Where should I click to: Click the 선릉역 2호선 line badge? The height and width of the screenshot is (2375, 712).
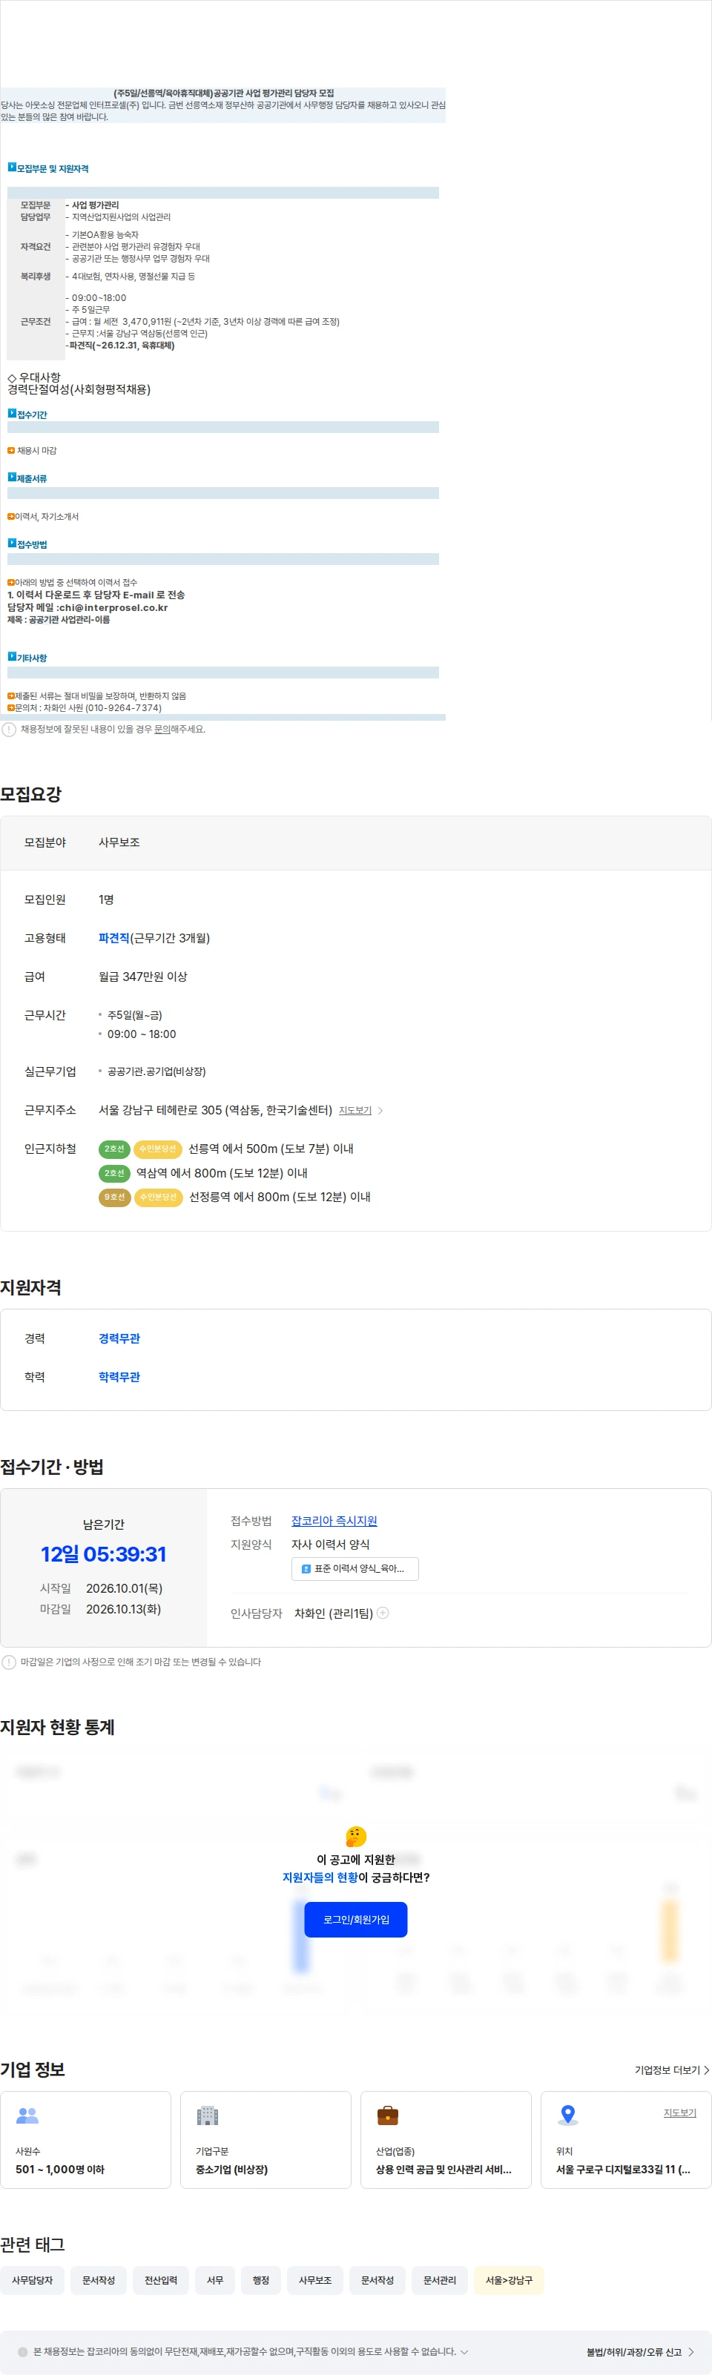pyautogui.click(x=114, y=1149)
